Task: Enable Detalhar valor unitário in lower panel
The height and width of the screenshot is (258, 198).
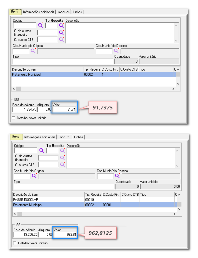Action: click(15, 243)
